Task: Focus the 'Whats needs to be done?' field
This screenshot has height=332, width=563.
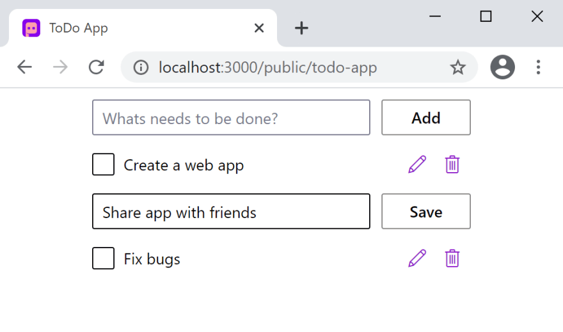Action: tap(231, 118)
